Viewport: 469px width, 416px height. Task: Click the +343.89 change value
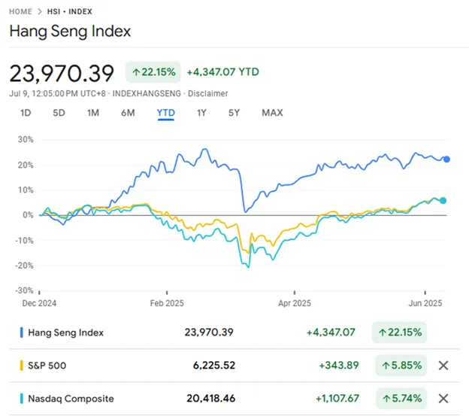pyautogui.click(x=338, y=365)
